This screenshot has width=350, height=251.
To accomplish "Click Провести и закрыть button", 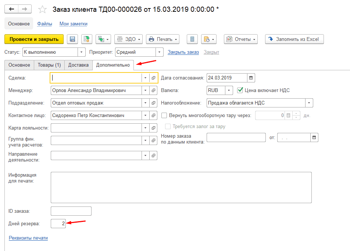I will click(34, 39).
